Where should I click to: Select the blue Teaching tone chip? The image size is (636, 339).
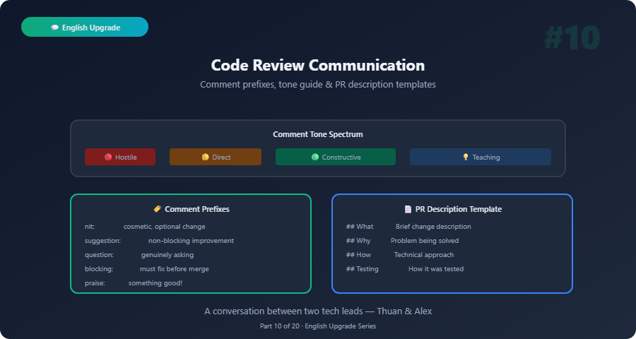tap(481, 157)
